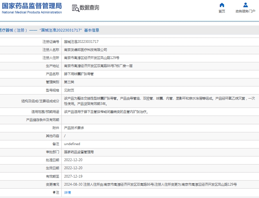Click the 数据查询 heading text
Screen dimensions: 259x198
coord(89,8)
